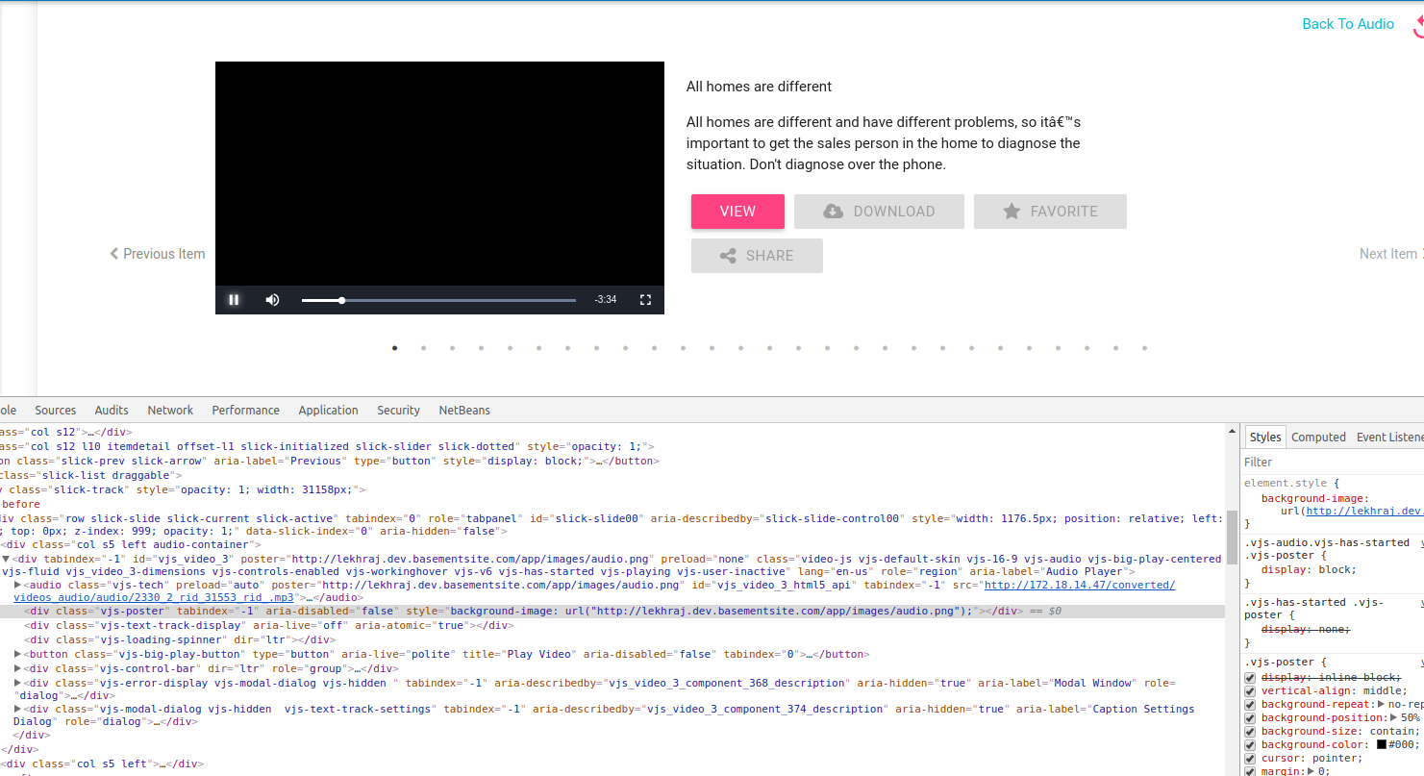The image size is (1424, 776).
Task: Click the pink reply arrow icon top right
Action: point(1418,23)
